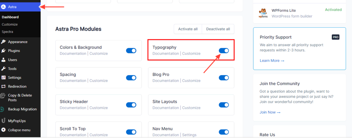Follow the Learn More priority support link
352x138 pixels.
coord(272,60)
